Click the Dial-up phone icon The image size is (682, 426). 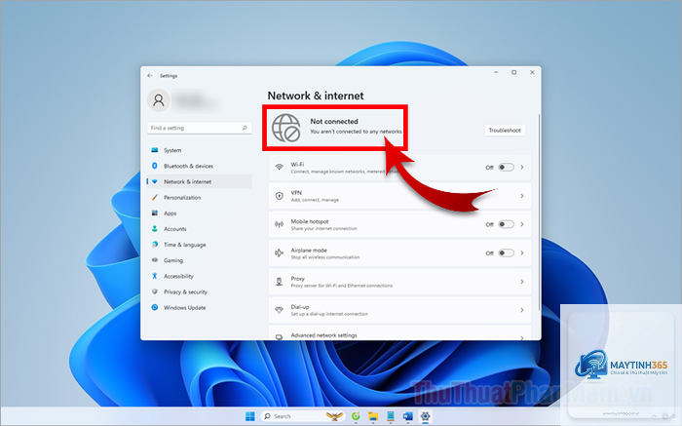tap(280, 310)
